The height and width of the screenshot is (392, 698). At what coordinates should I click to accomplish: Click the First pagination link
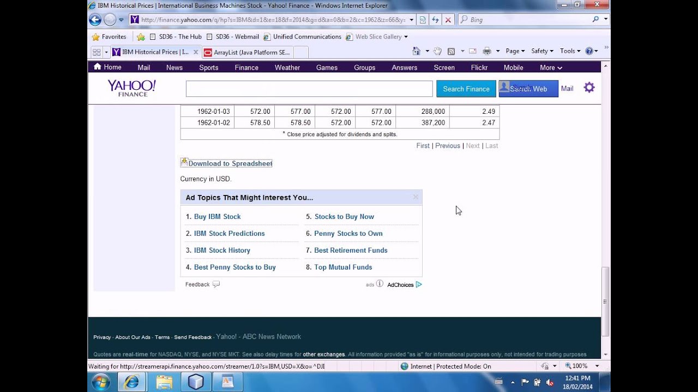(423, 145)
